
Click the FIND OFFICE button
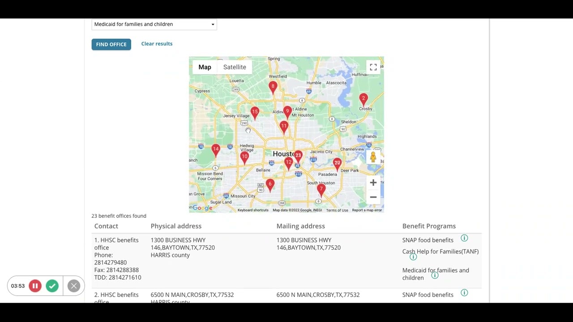(111, 44)
